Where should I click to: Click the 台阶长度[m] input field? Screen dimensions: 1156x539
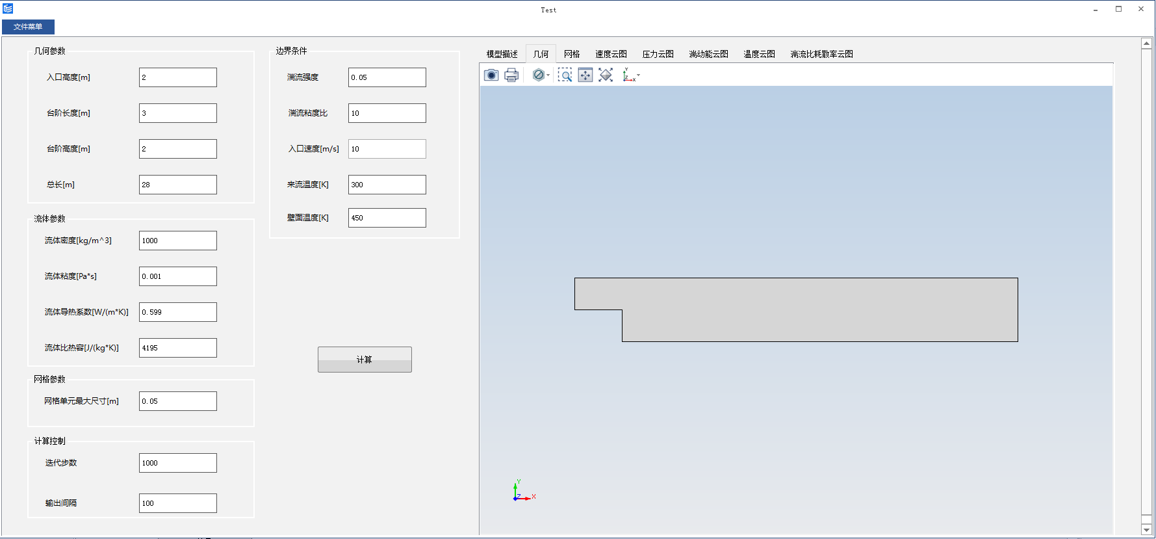178,113
